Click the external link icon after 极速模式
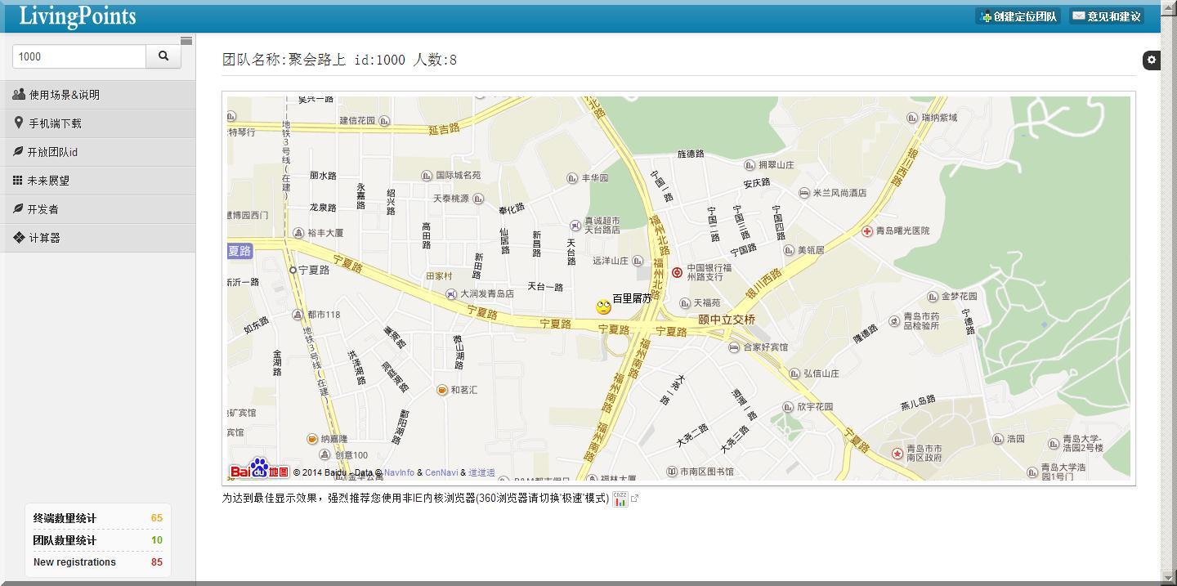This screenshot has height=586, width=1177. tap(636, 497)
